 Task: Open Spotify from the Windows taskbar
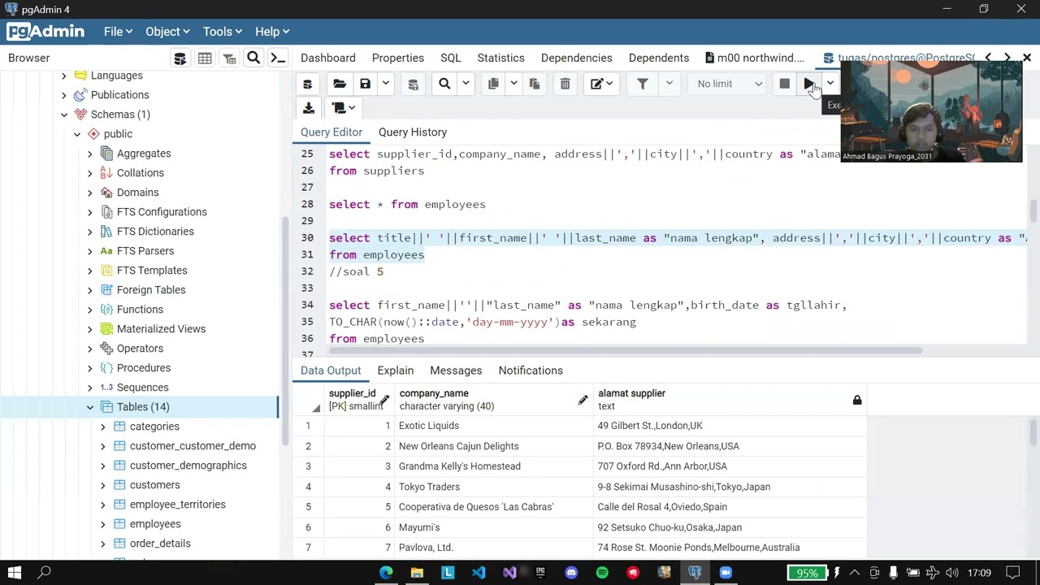[x=602, y=573]
